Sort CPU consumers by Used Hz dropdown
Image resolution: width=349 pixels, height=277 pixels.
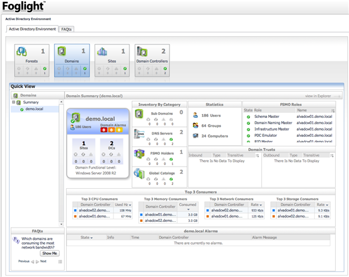pyautogui.click(x=130, y=205)
